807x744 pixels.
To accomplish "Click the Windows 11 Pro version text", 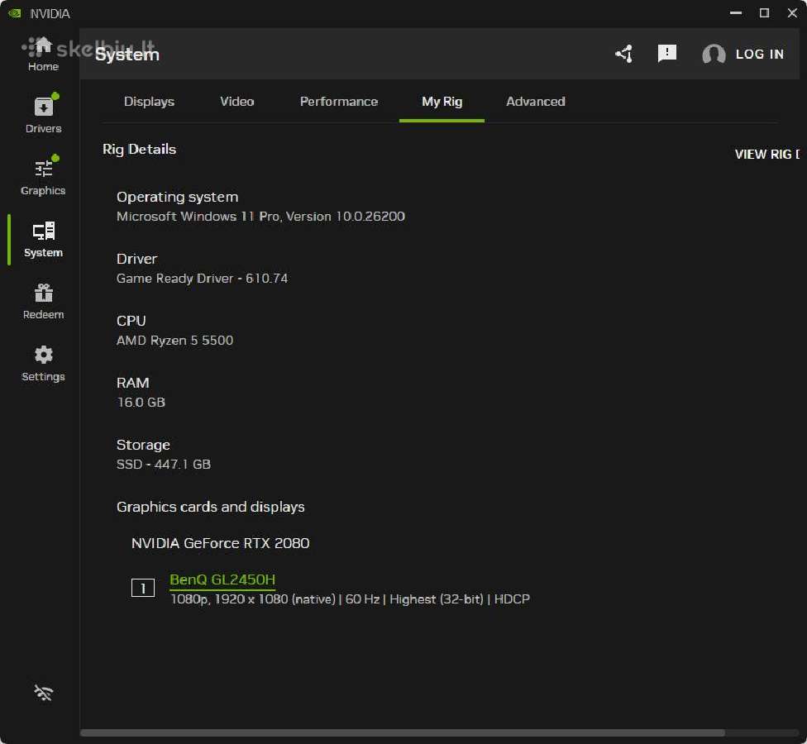I will tap(261, 216).
